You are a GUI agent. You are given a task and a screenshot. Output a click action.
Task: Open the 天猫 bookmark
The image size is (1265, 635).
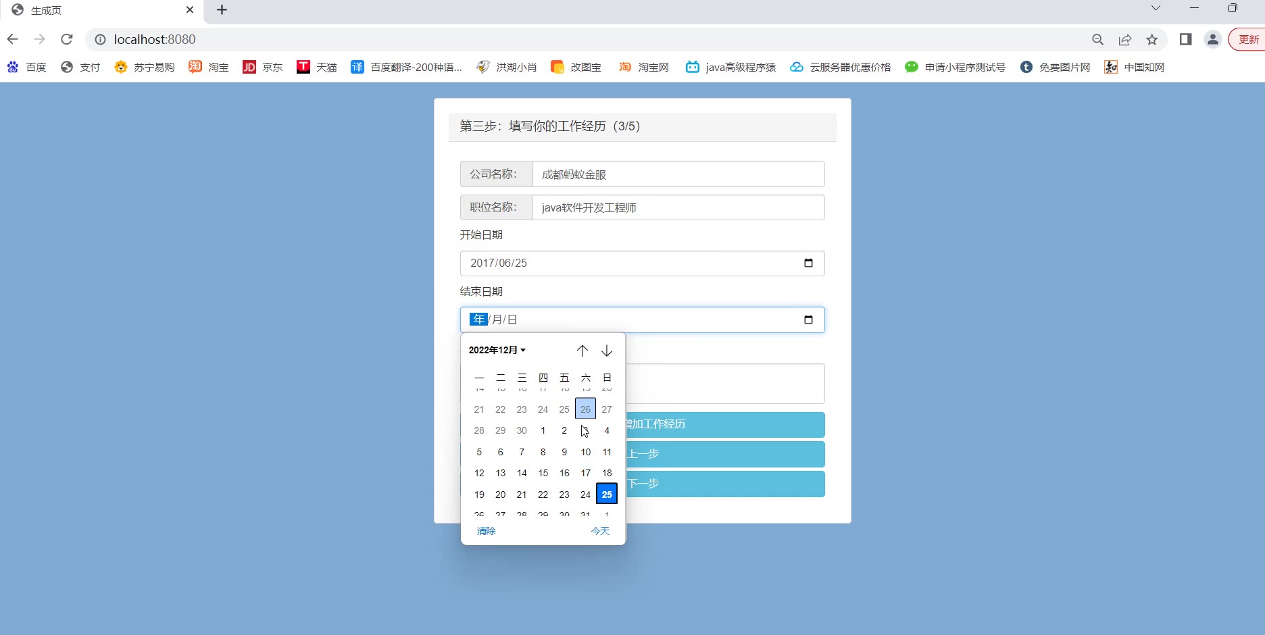(x=317, y=67)
